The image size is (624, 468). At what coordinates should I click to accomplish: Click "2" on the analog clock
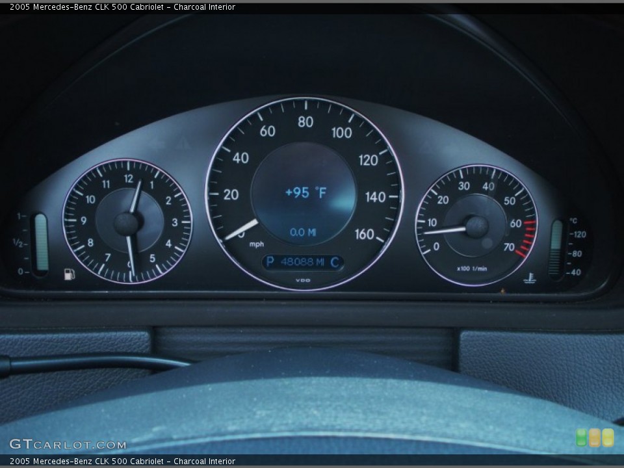coord(168,201)
